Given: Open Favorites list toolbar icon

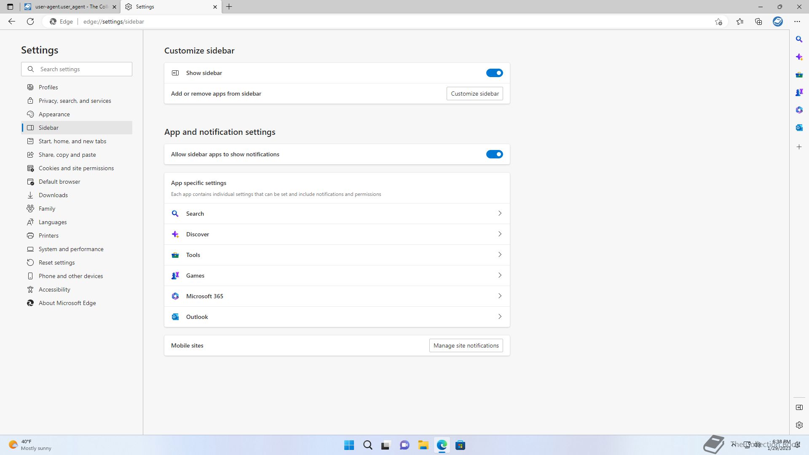Looking at the screenshot, I should 740,21.
